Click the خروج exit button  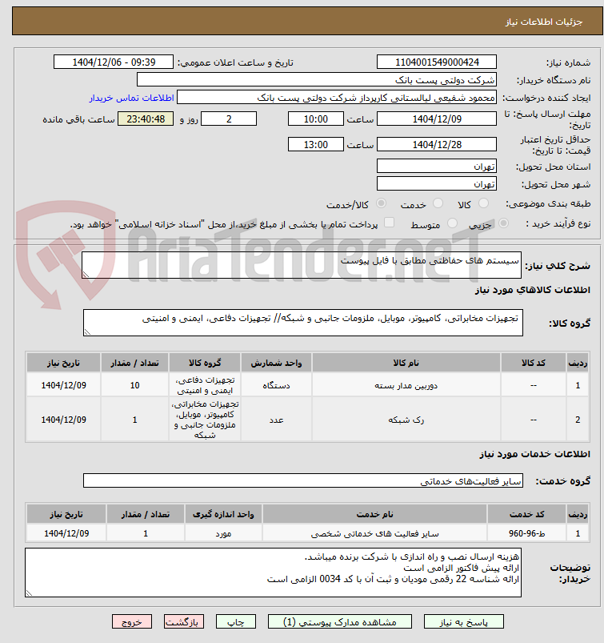[132, 622]
